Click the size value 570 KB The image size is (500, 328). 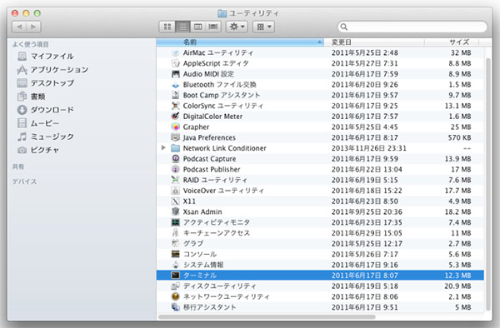459,137
